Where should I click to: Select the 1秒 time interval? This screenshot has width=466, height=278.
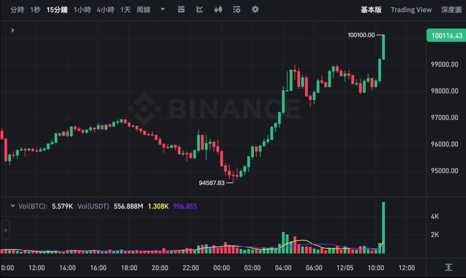click(35, 10)
